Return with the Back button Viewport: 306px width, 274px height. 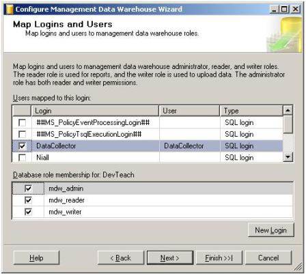(x=121, y=258)
